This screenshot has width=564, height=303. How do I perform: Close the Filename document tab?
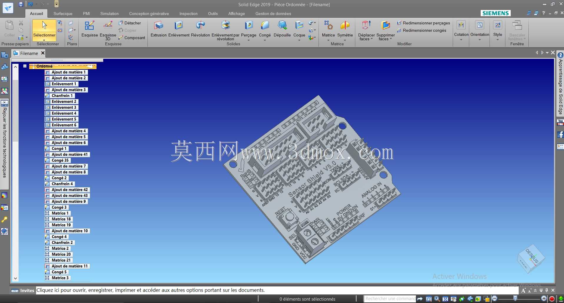pyautogui.click(x=43, y=53)
